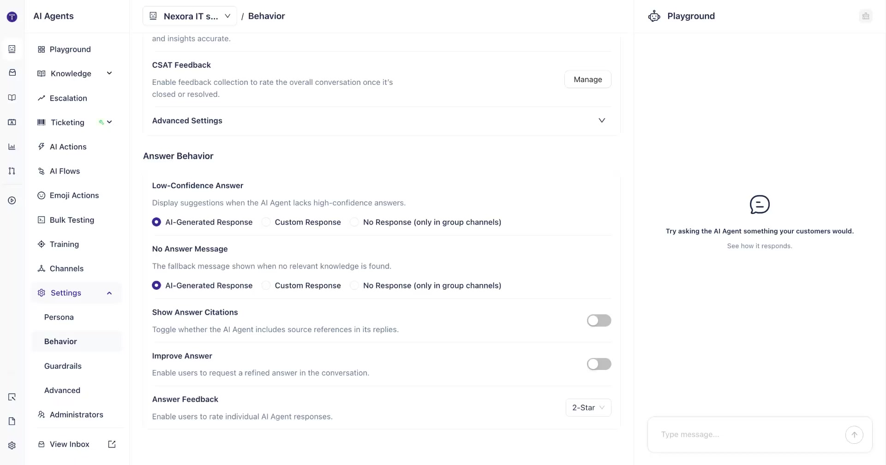Open the Answer Feedback 2-Star dropdown
Image resolution: width=886 pixels, height=465 pixels.
(588, 408)
